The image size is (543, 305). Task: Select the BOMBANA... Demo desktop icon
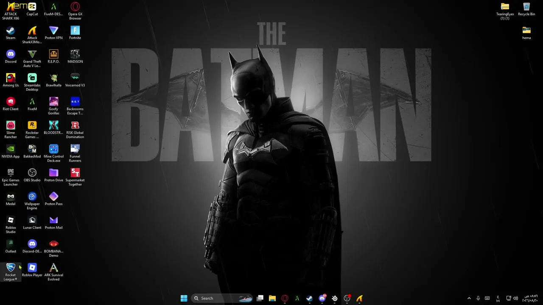coord(53,249)
